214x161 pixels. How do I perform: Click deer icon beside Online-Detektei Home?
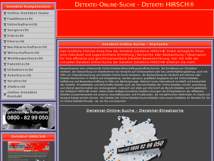tap(5, 13)
